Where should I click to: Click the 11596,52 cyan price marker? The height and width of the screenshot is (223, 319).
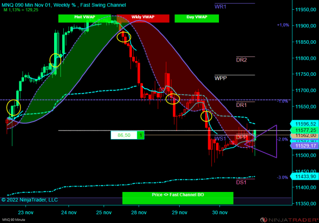304,124
